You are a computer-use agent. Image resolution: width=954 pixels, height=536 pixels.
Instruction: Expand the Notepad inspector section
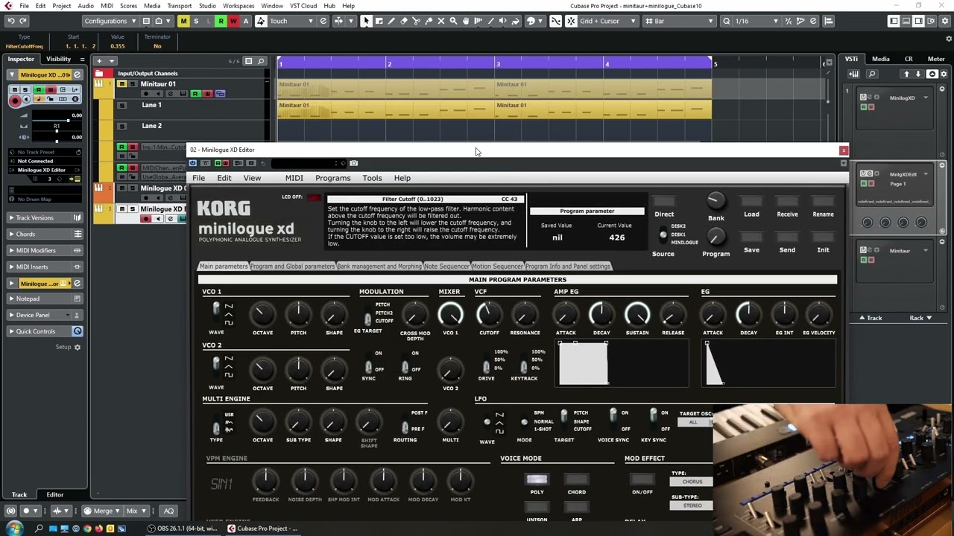[x=45, y=299]
